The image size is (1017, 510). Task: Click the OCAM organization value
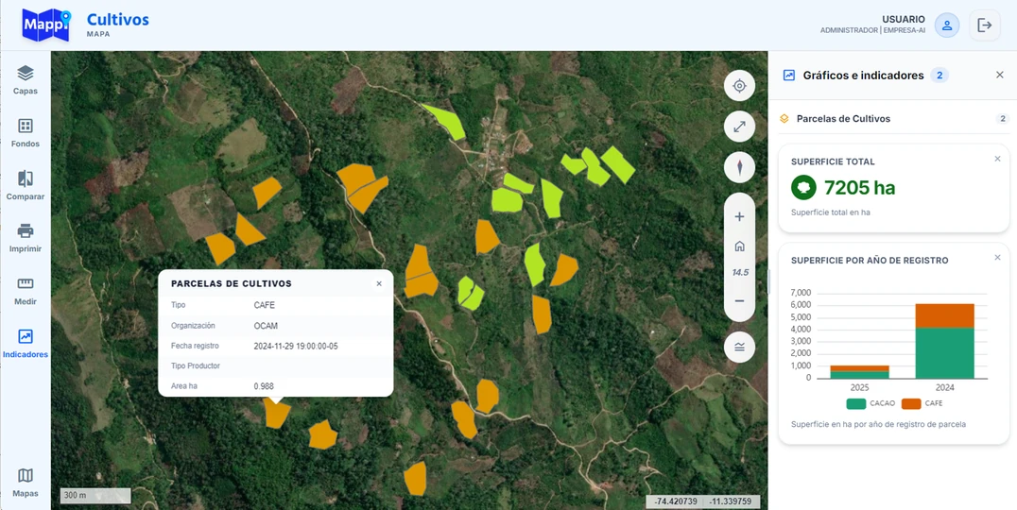pyautogui.click(x=266, y=325)
